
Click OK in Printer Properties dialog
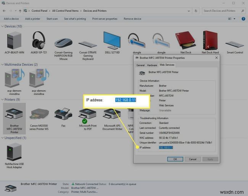(175, 159)
